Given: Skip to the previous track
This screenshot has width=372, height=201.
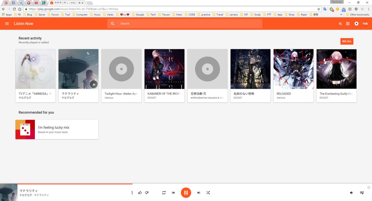Looking at the screenshot, I should pyautogui.click(x=173, y=193).
